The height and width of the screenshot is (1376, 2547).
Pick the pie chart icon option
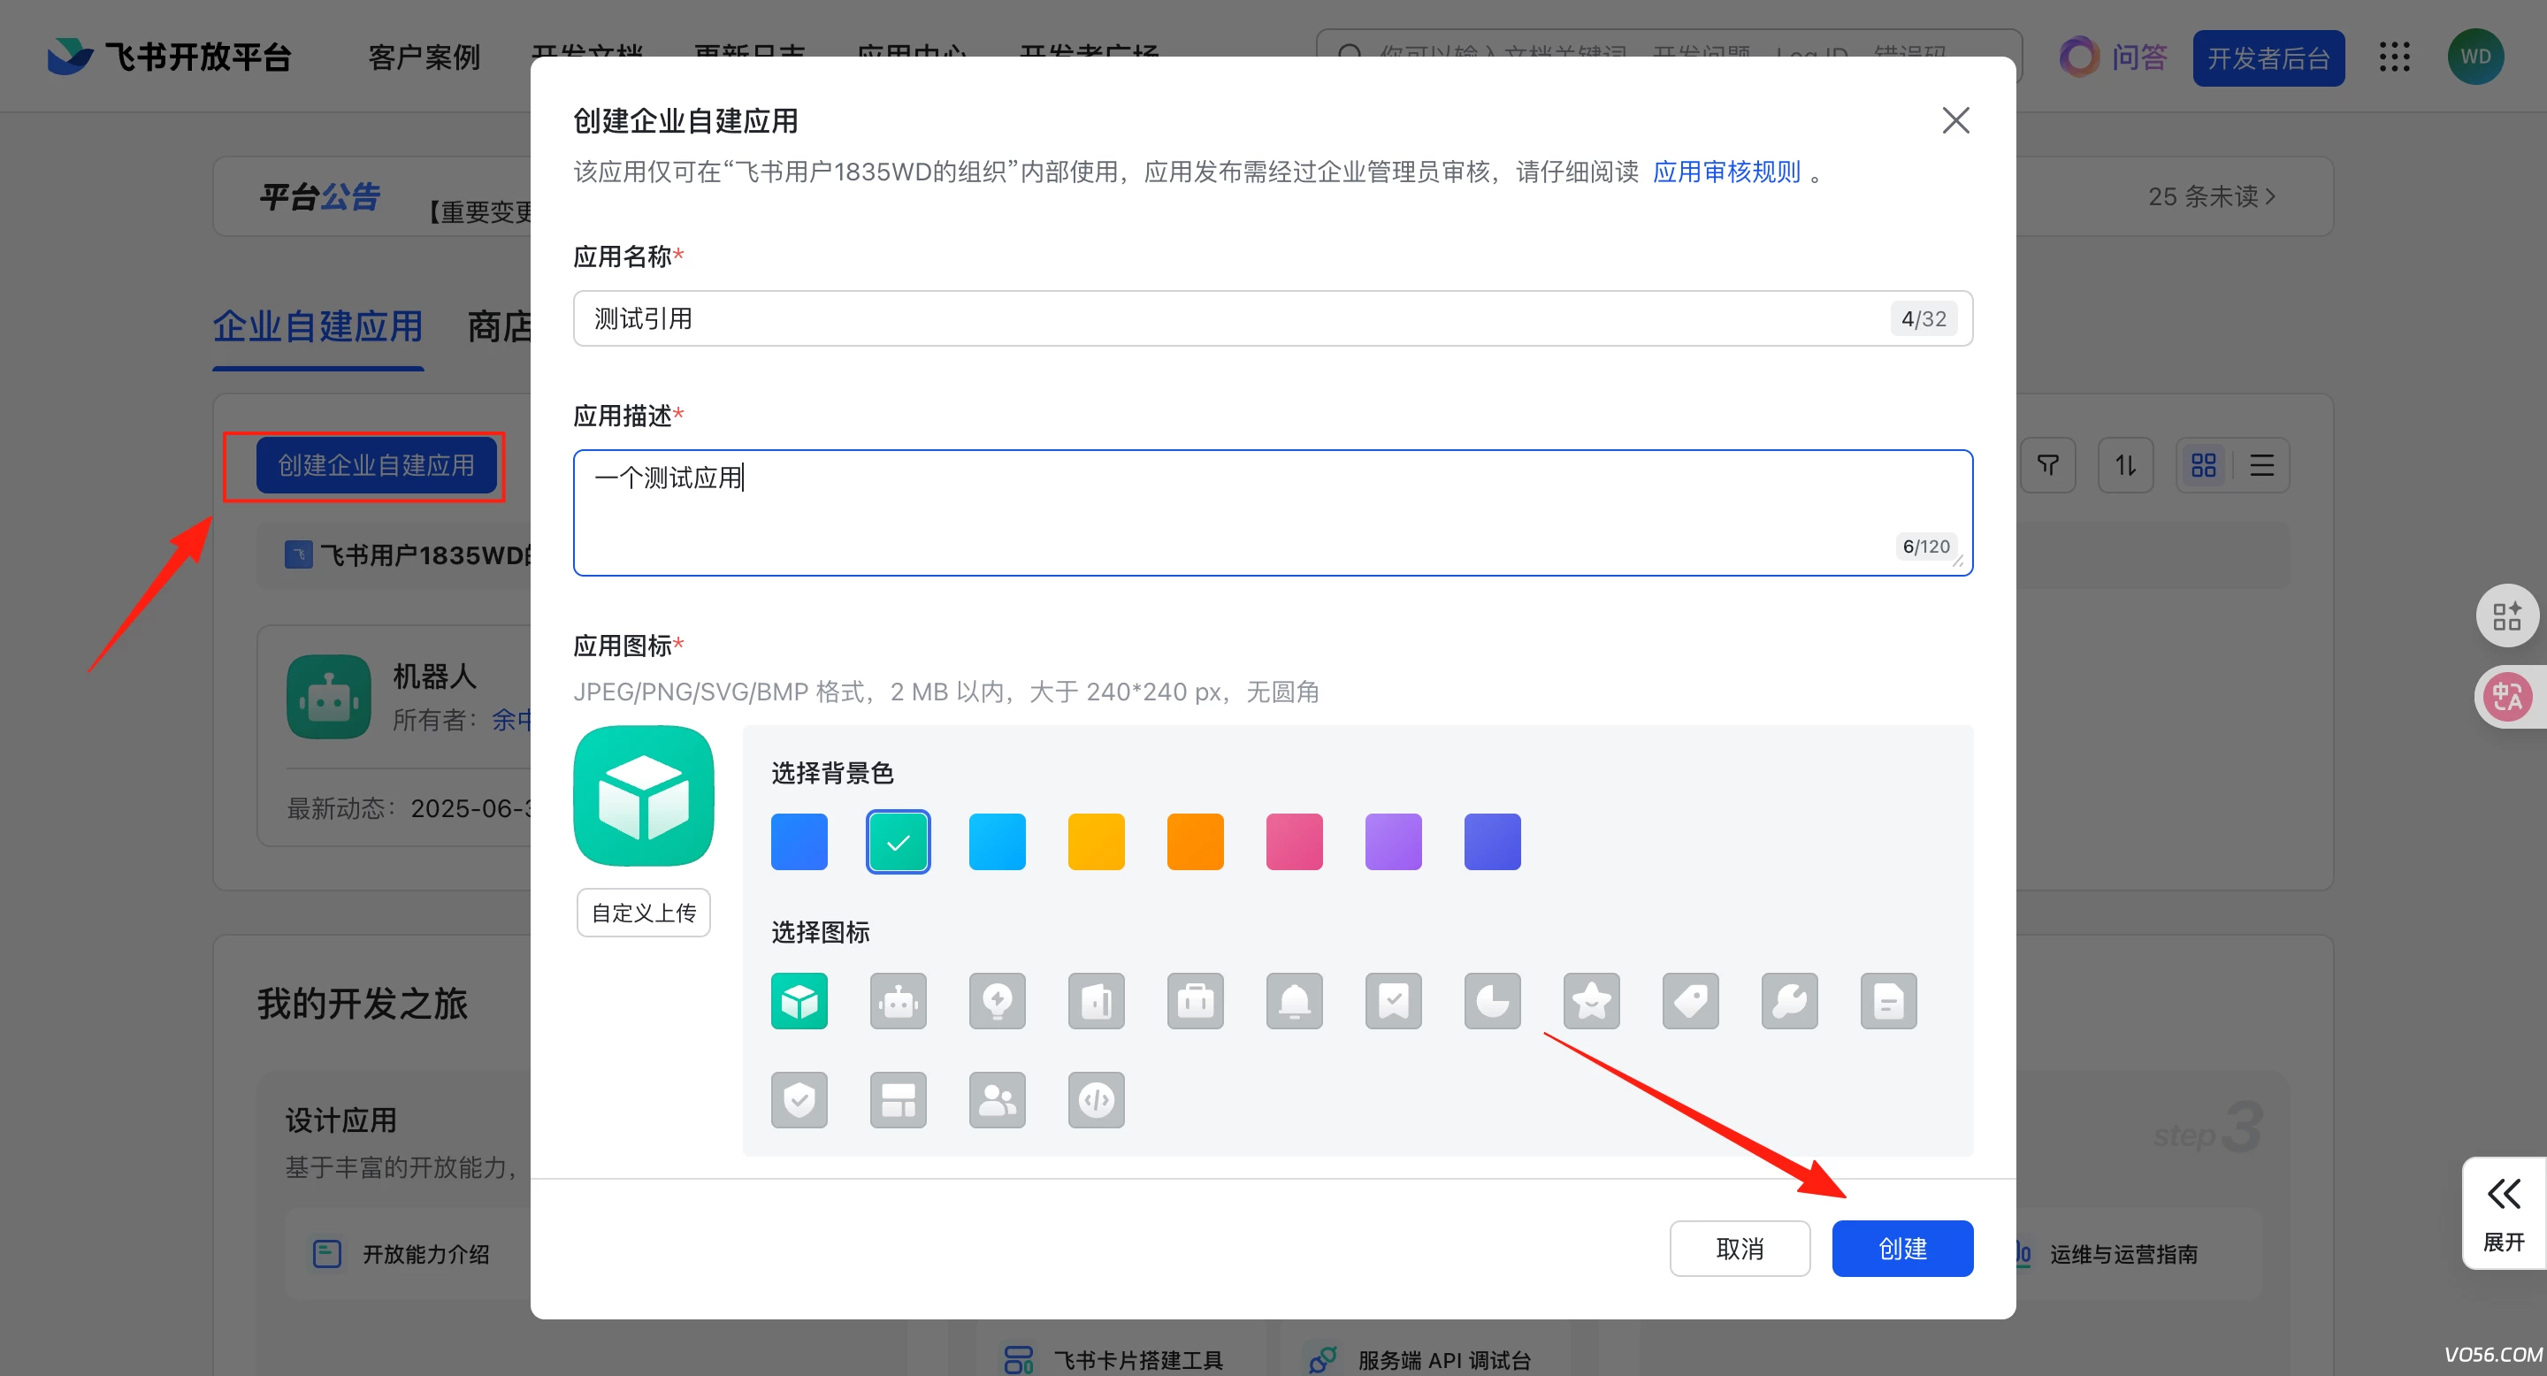click(1492, 1001)
